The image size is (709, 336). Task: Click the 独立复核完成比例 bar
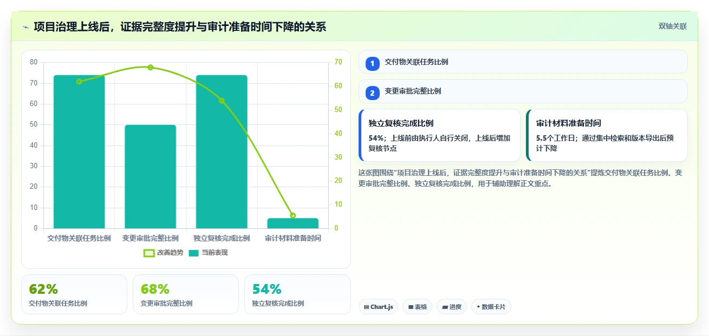(x=222, y=151)
